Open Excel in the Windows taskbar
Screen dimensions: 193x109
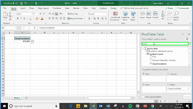pyautogui.click(x=93, y=106)
